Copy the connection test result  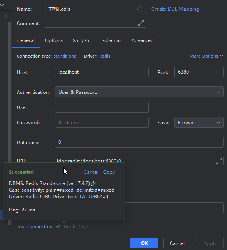point(109,172)
